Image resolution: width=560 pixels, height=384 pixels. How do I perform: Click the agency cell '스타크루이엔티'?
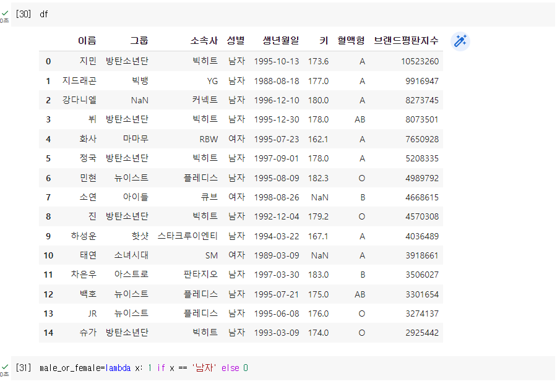tap(187, 236)
